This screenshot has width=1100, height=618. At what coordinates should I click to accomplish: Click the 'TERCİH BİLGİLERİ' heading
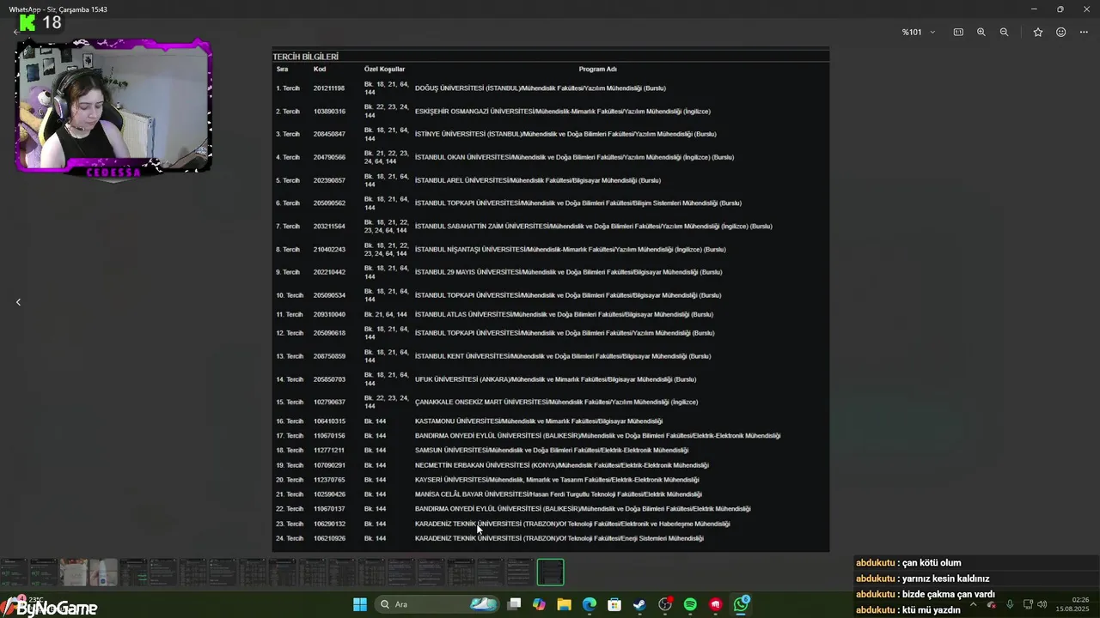[x=306, y=57]
